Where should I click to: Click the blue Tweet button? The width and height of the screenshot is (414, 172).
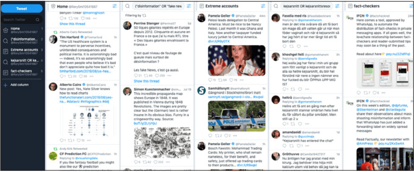(21, 9)
